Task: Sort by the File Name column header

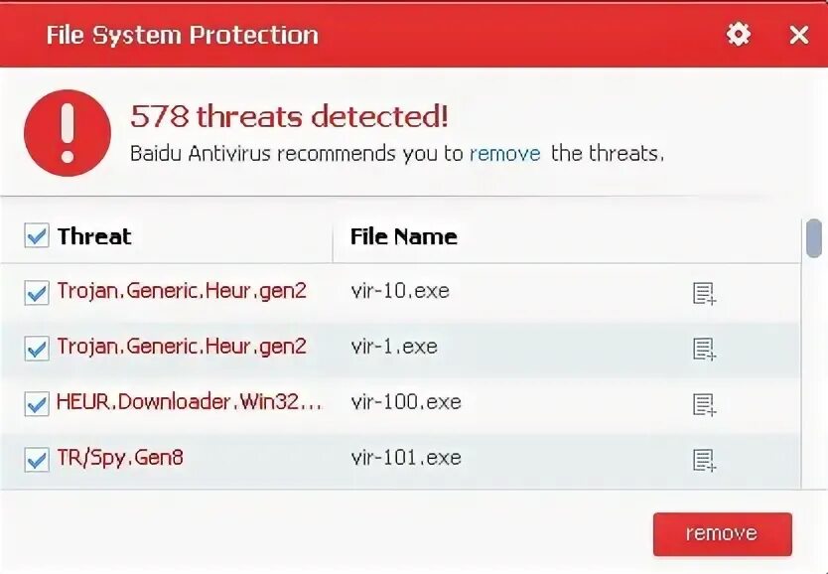Action: pyautogui.click(x=403, y=236)
